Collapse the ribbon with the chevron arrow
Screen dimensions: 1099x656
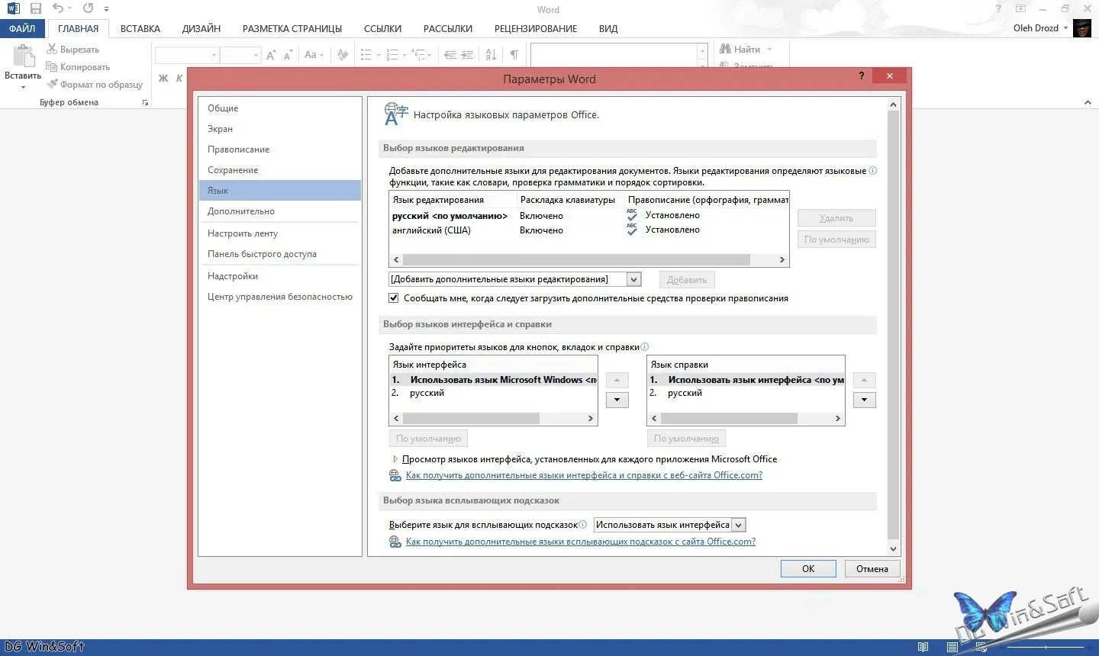click(1088, 101)
